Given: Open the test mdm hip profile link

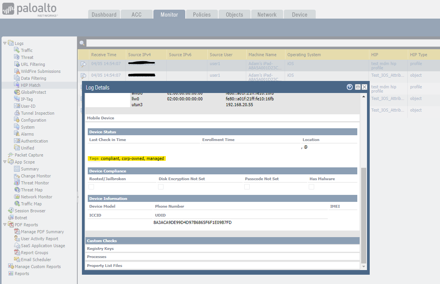Looking at the screenshot, I should [x=384, y=66].
